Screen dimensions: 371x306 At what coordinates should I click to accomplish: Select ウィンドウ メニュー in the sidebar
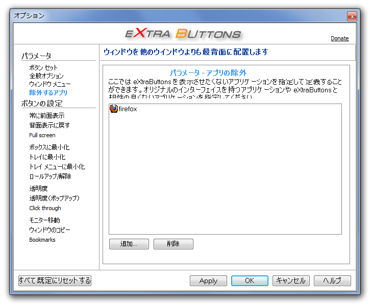50,84
